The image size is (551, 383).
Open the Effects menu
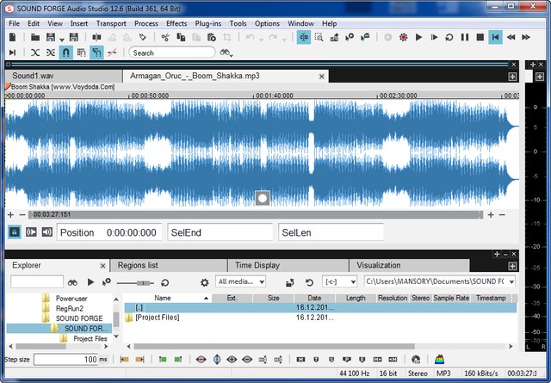pyautogui.click(x=176, y=23)
